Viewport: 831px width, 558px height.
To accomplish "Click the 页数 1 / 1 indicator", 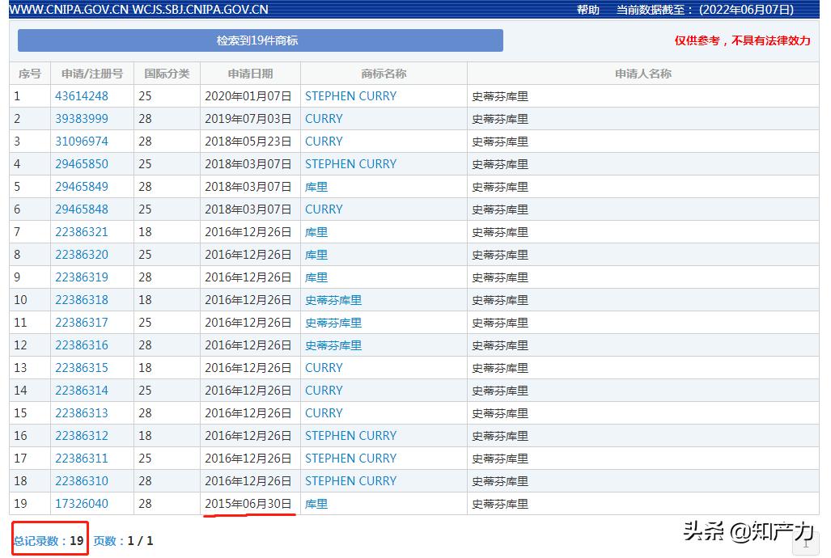I will (124, 540).
